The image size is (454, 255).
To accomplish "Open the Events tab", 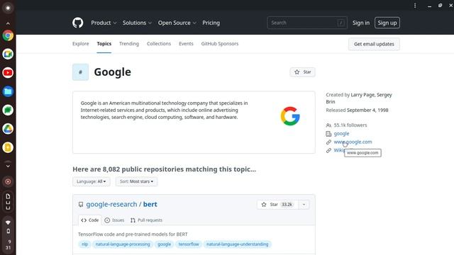I will click(x=186, y=44).
